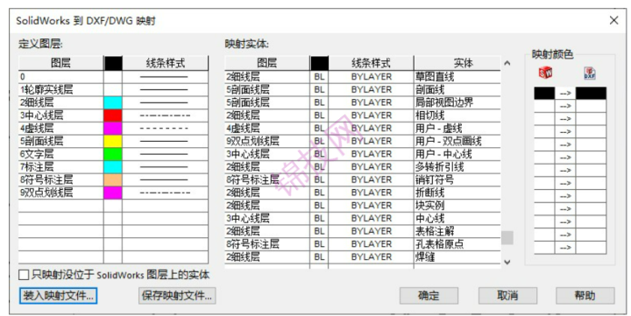Select the 5剖面线层 row in define layers
The height and width of the screenshot is (316, 631).
[x=113, y=141]
